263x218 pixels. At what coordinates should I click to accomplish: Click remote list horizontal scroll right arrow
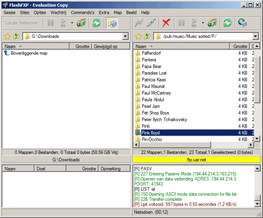251,145
